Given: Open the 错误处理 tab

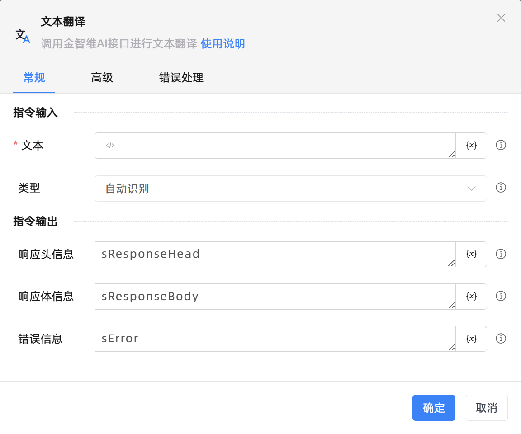Looking at the screenshot, I should pos(181,78).
